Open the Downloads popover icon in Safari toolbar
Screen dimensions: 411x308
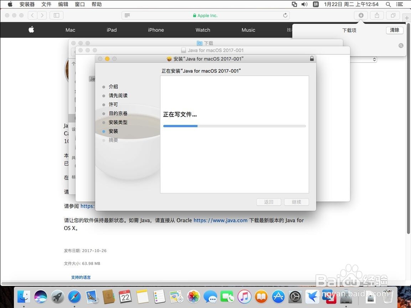(360, 15)
